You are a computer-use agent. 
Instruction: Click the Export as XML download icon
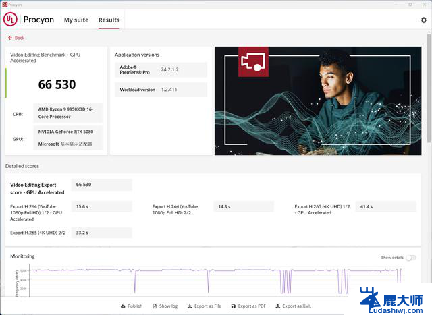278,306
